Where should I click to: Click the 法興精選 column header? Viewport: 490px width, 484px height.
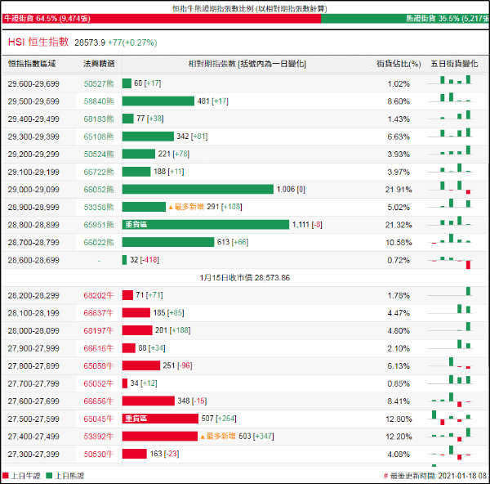(x=99, y=64)
